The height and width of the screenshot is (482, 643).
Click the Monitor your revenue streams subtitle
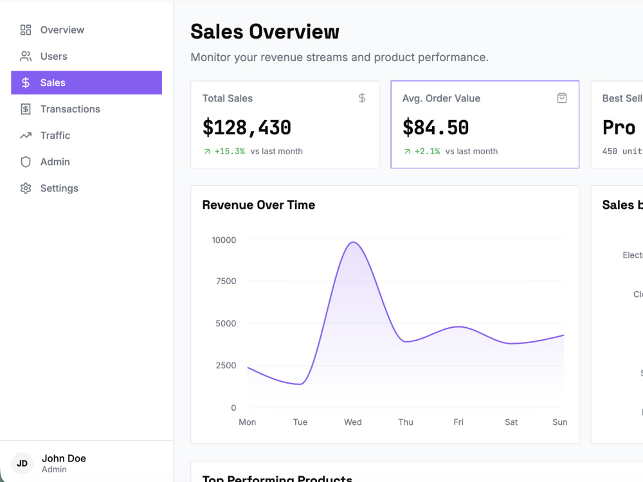pos(340,57)
